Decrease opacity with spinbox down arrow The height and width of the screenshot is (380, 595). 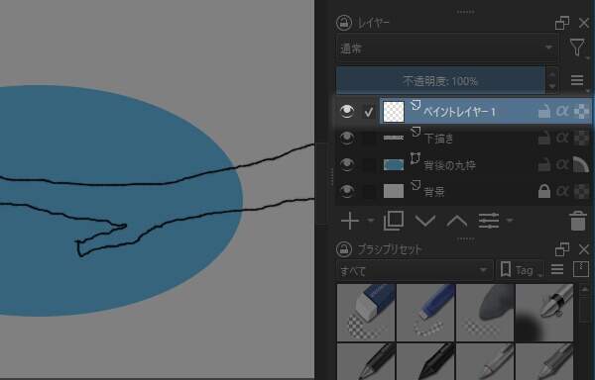point(552,87)
